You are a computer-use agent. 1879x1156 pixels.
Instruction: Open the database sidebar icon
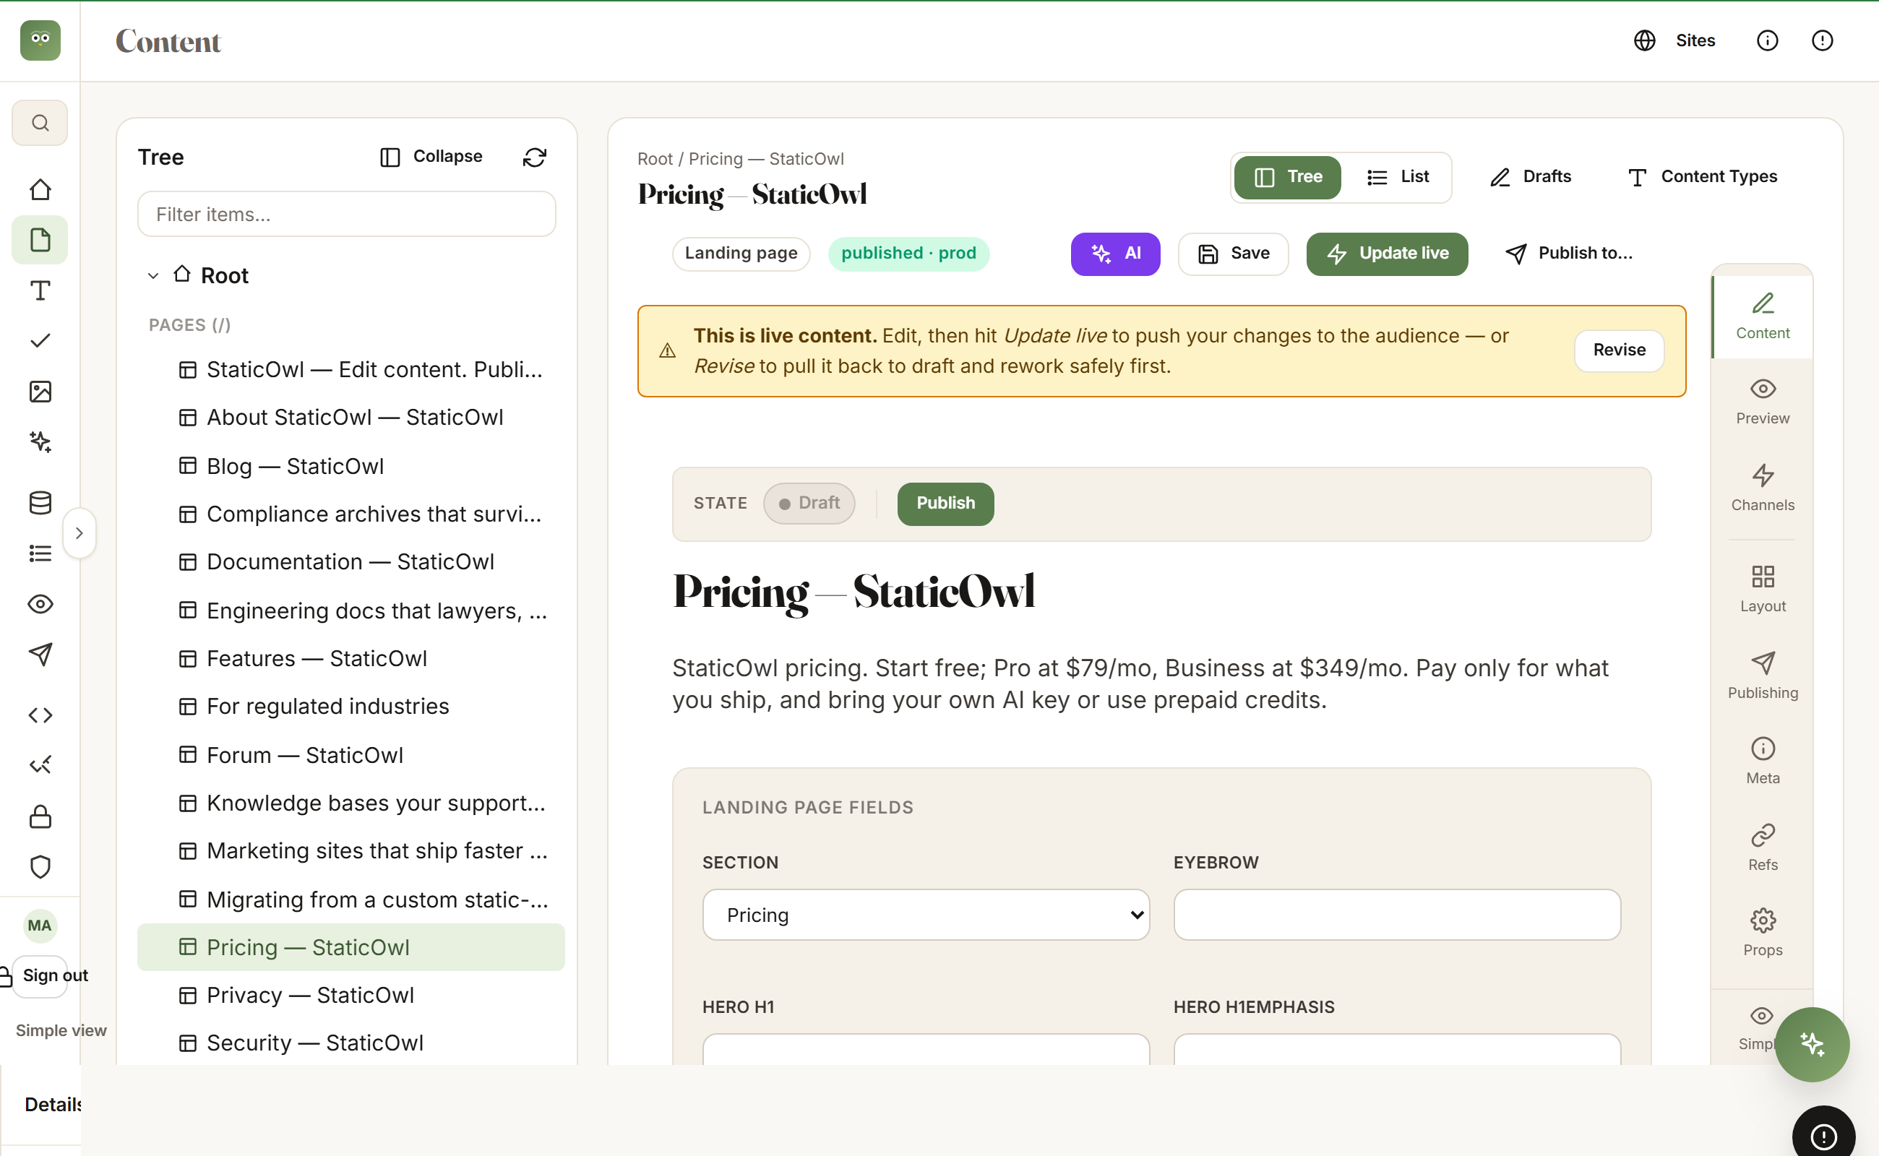click(40, 502)
